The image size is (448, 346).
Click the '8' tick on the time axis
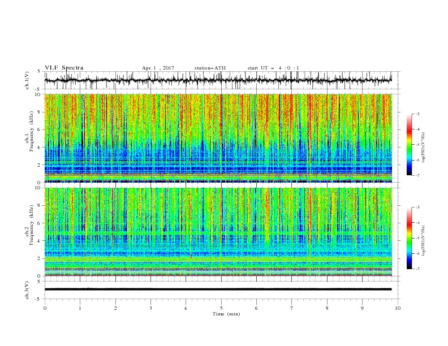click(327, 308)
